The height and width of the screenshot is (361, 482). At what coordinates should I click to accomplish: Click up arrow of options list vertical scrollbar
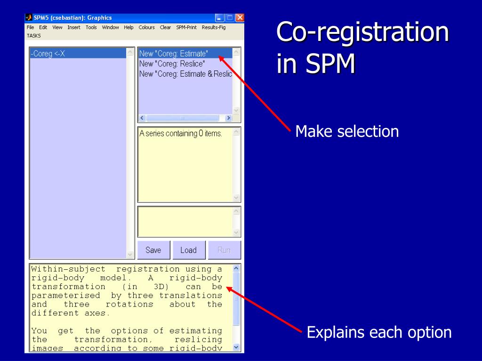coord(236,52)
